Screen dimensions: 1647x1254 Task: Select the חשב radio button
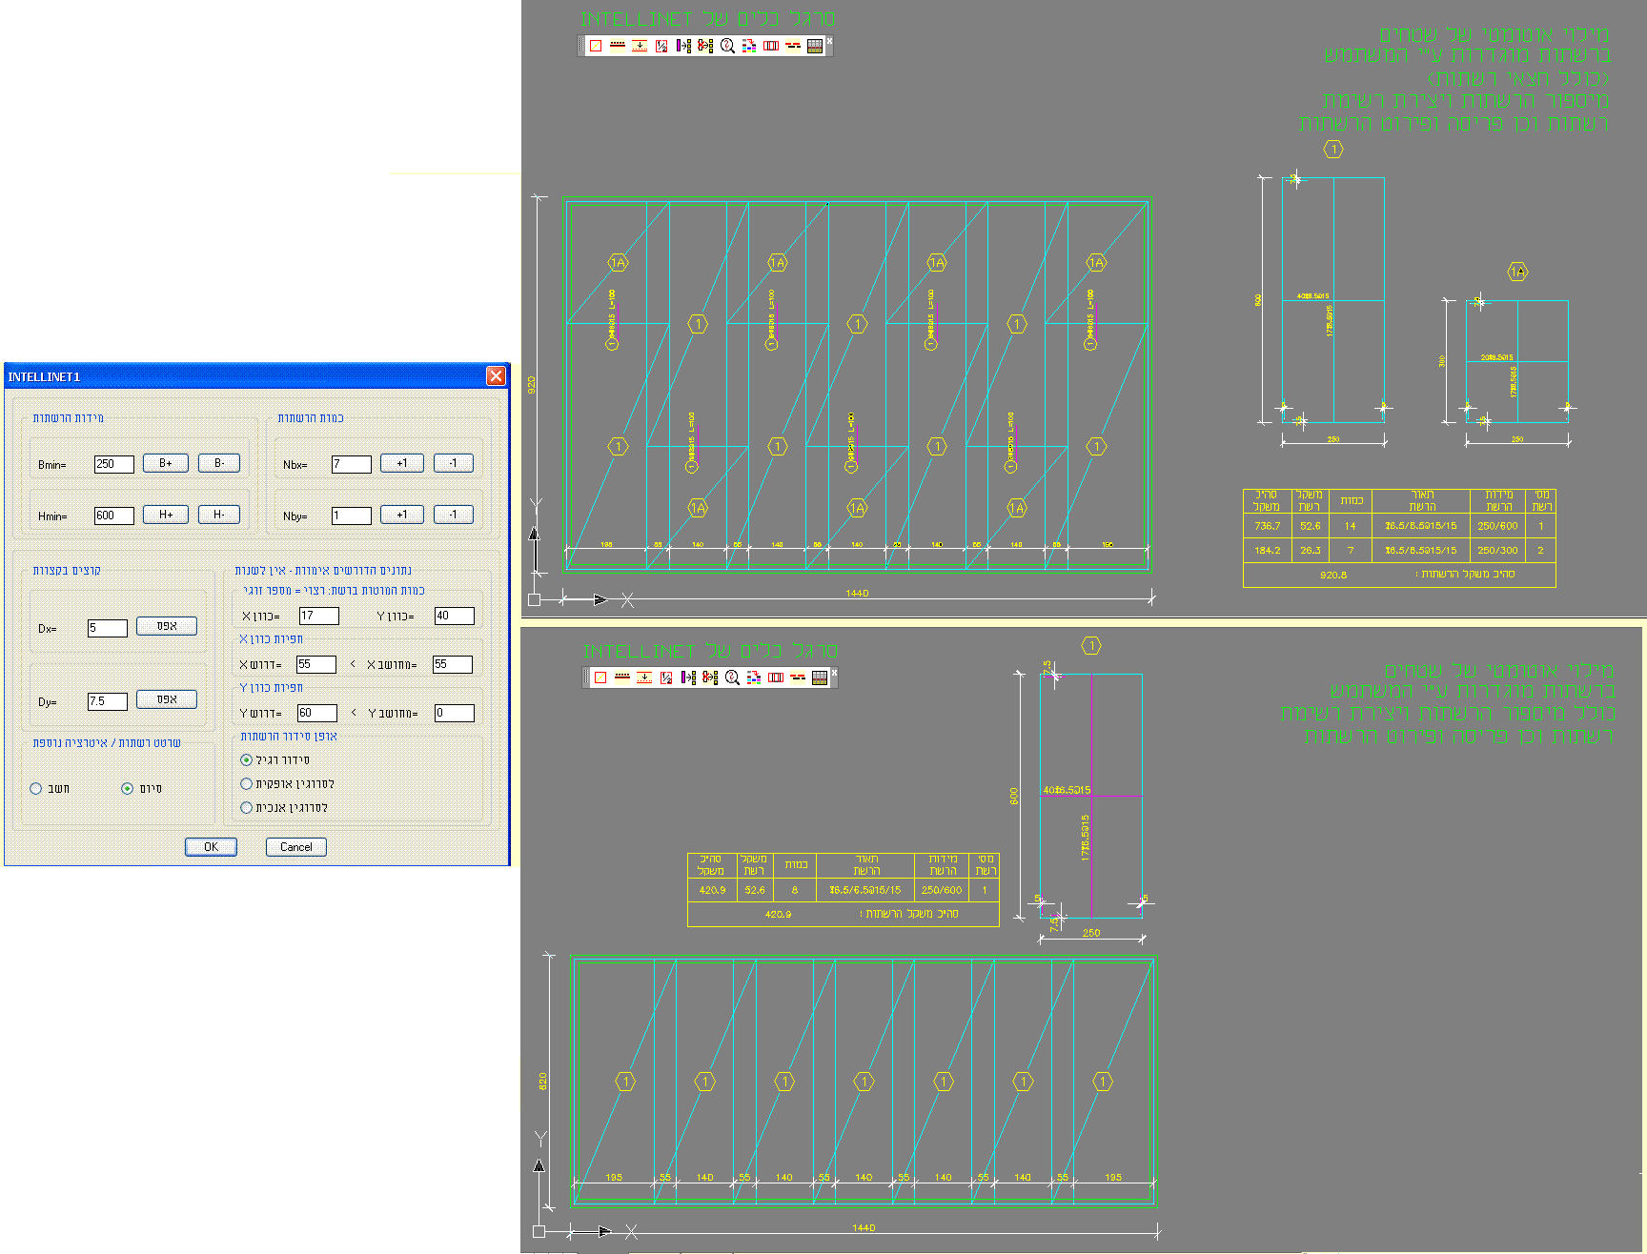36,789
